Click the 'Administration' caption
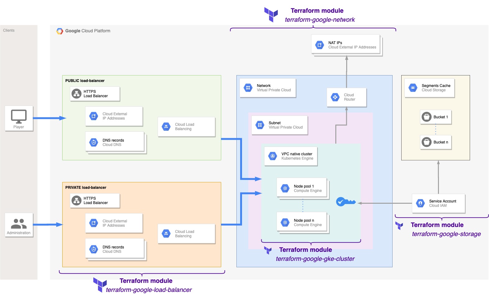The width and height of the screenshot is (489, 295). 19,233
